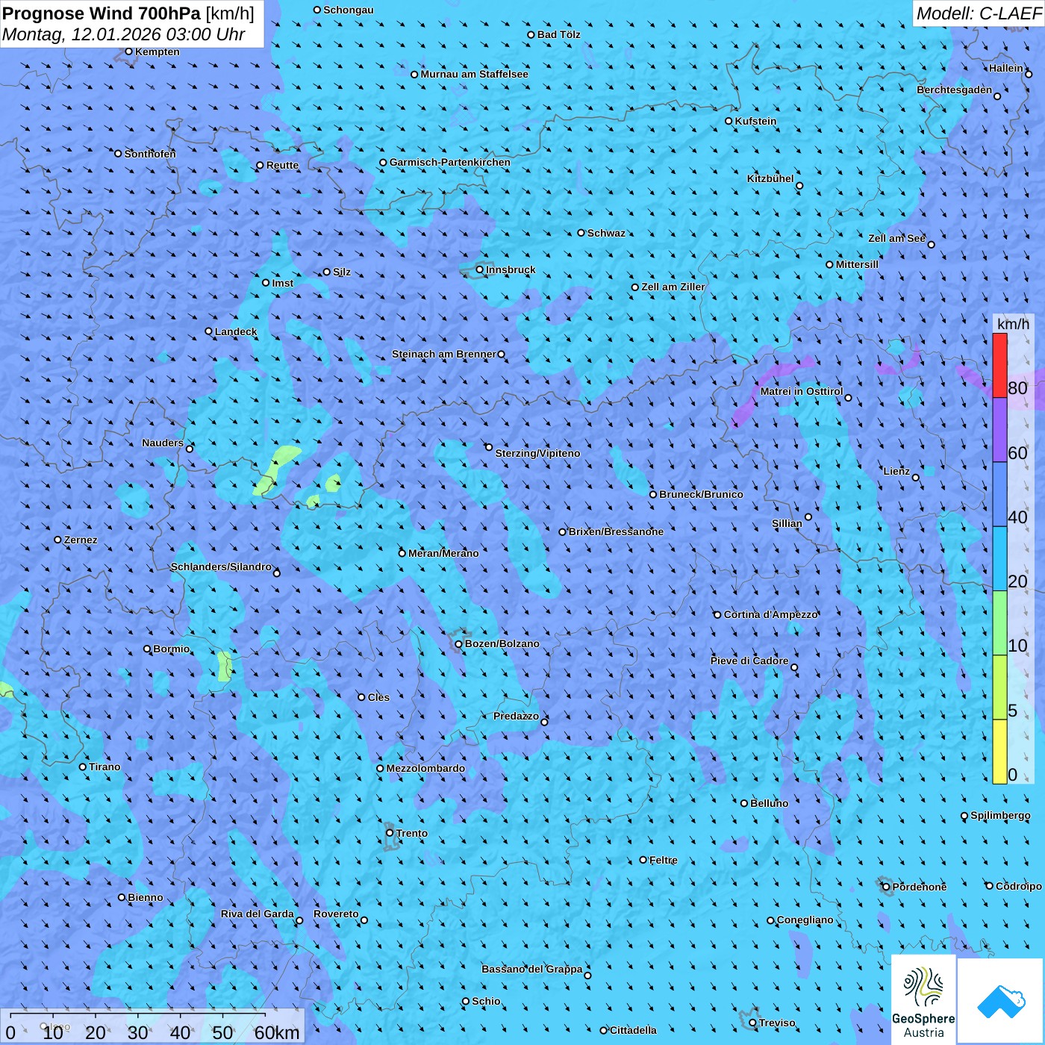
Task: Click the Feltre city label
Action: 663,860
